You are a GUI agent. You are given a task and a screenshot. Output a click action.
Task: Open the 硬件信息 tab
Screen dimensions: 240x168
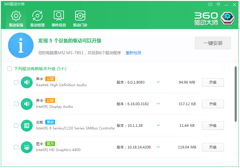[x=59, y=19]
